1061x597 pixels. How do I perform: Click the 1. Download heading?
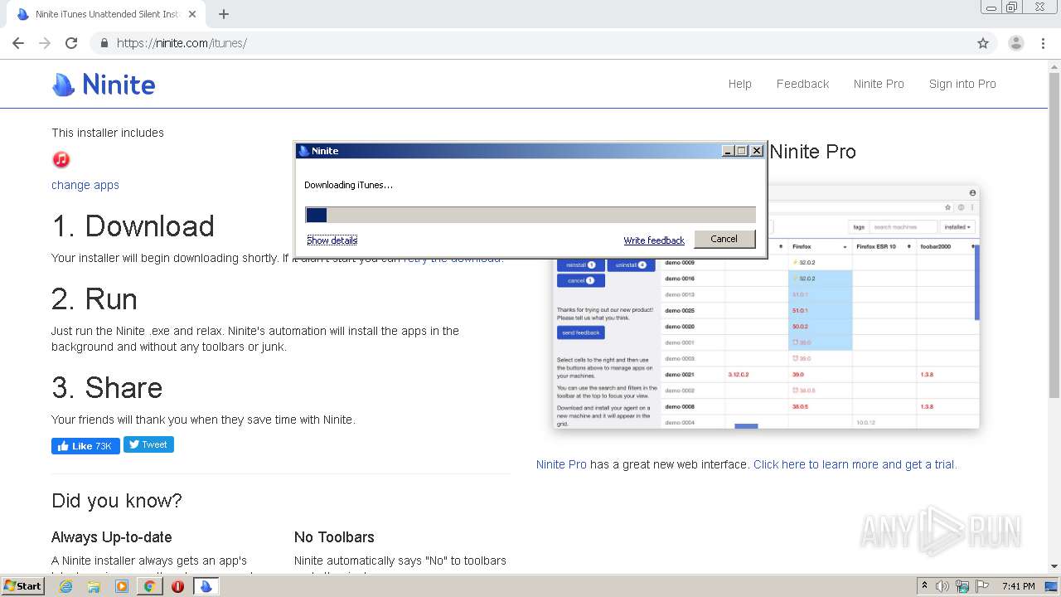tap(133, 226)
